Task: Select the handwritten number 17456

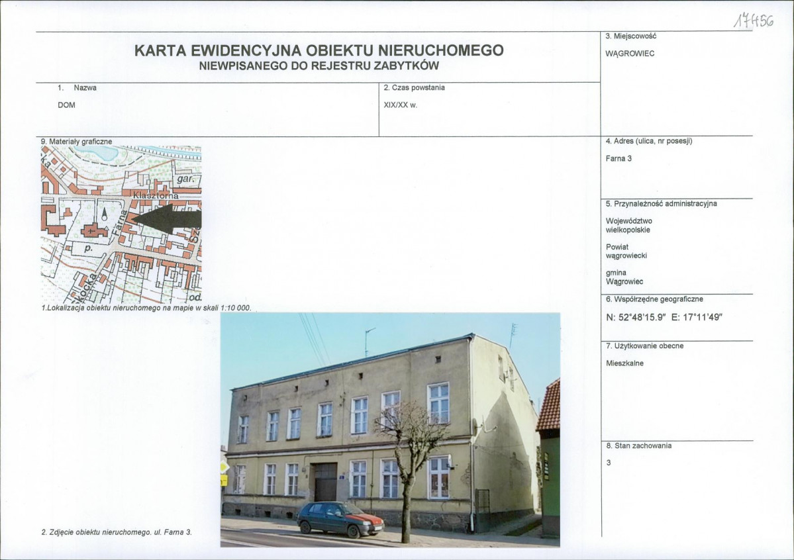Action: pyautogui.click(x=754, y=21)
